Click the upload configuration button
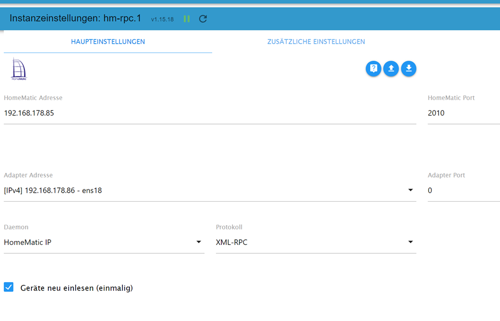Viewport: 500px width, 321px height. pos(391,69)
